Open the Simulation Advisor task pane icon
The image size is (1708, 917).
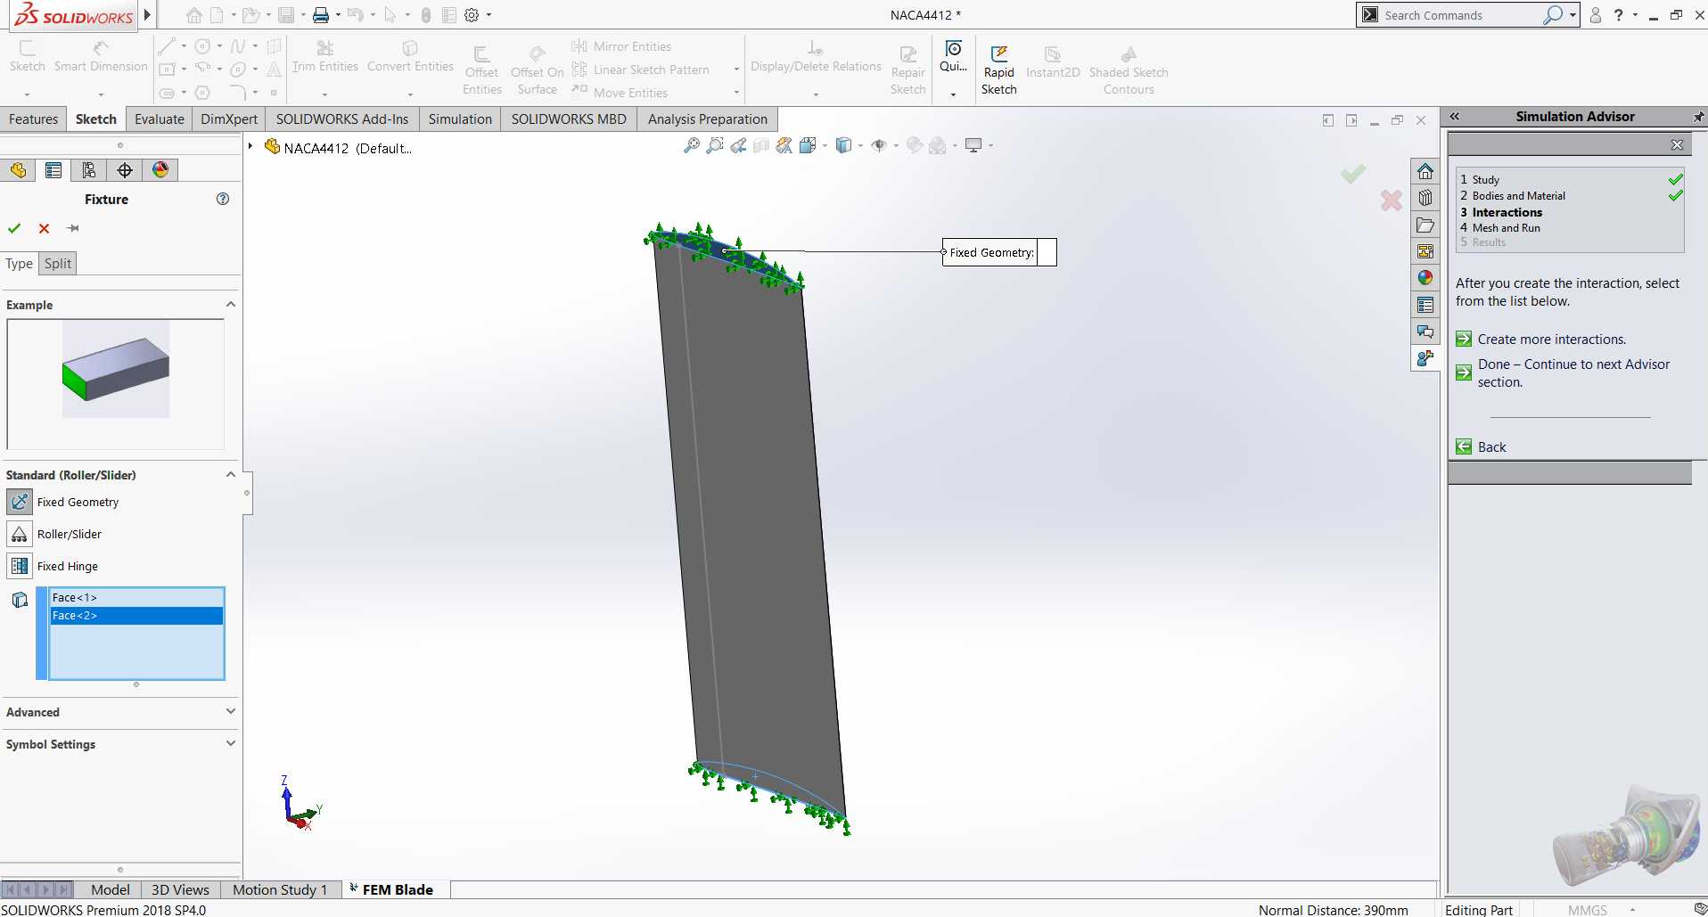(x=1425, y=358)
